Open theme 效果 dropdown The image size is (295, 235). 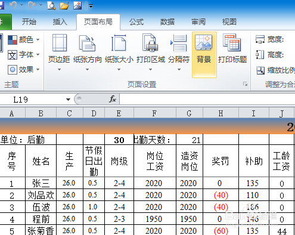click(24, 70)
